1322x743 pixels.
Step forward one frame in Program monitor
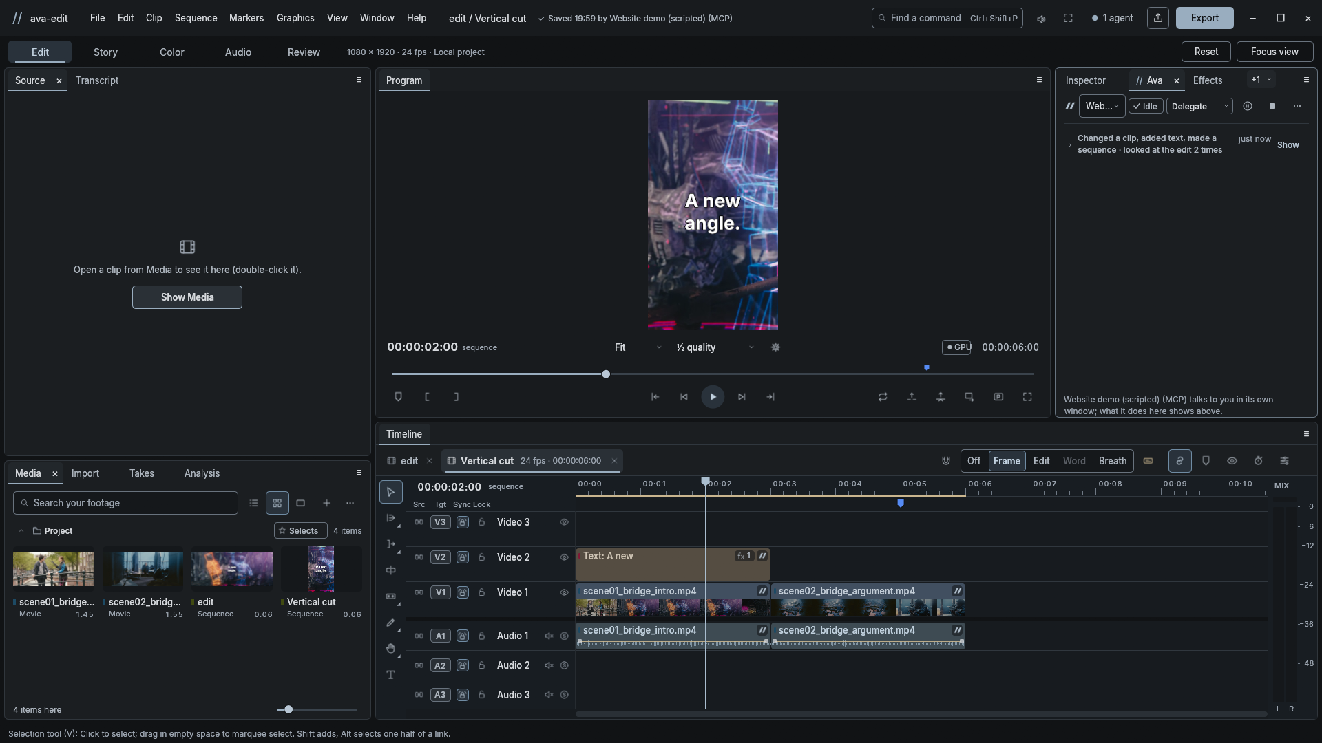click(x=742, y=397)
